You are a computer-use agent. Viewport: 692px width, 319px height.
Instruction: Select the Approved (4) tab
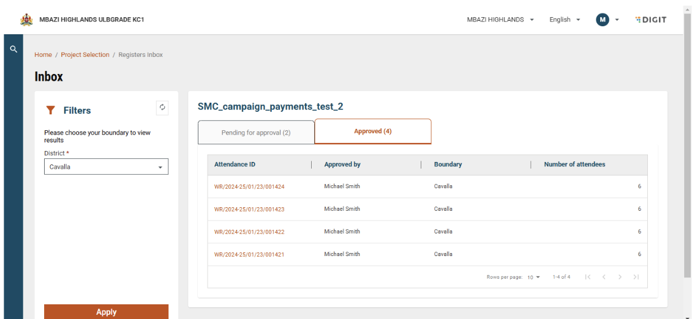(x=373, y=131)
